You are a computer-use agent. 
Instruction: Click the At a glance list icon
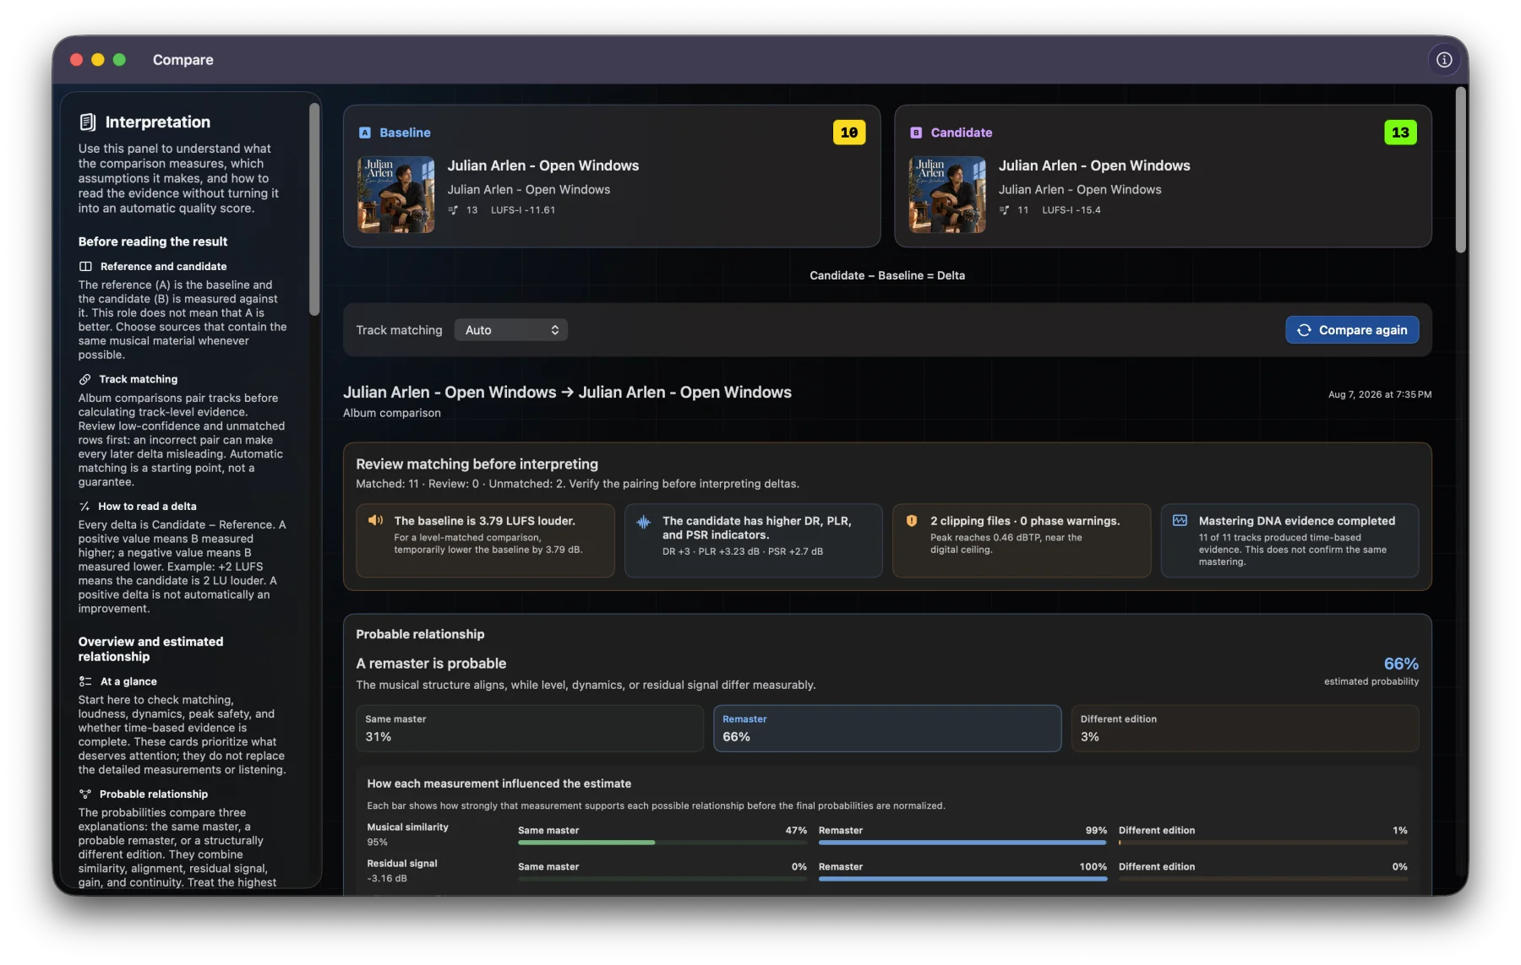(85, 681)
